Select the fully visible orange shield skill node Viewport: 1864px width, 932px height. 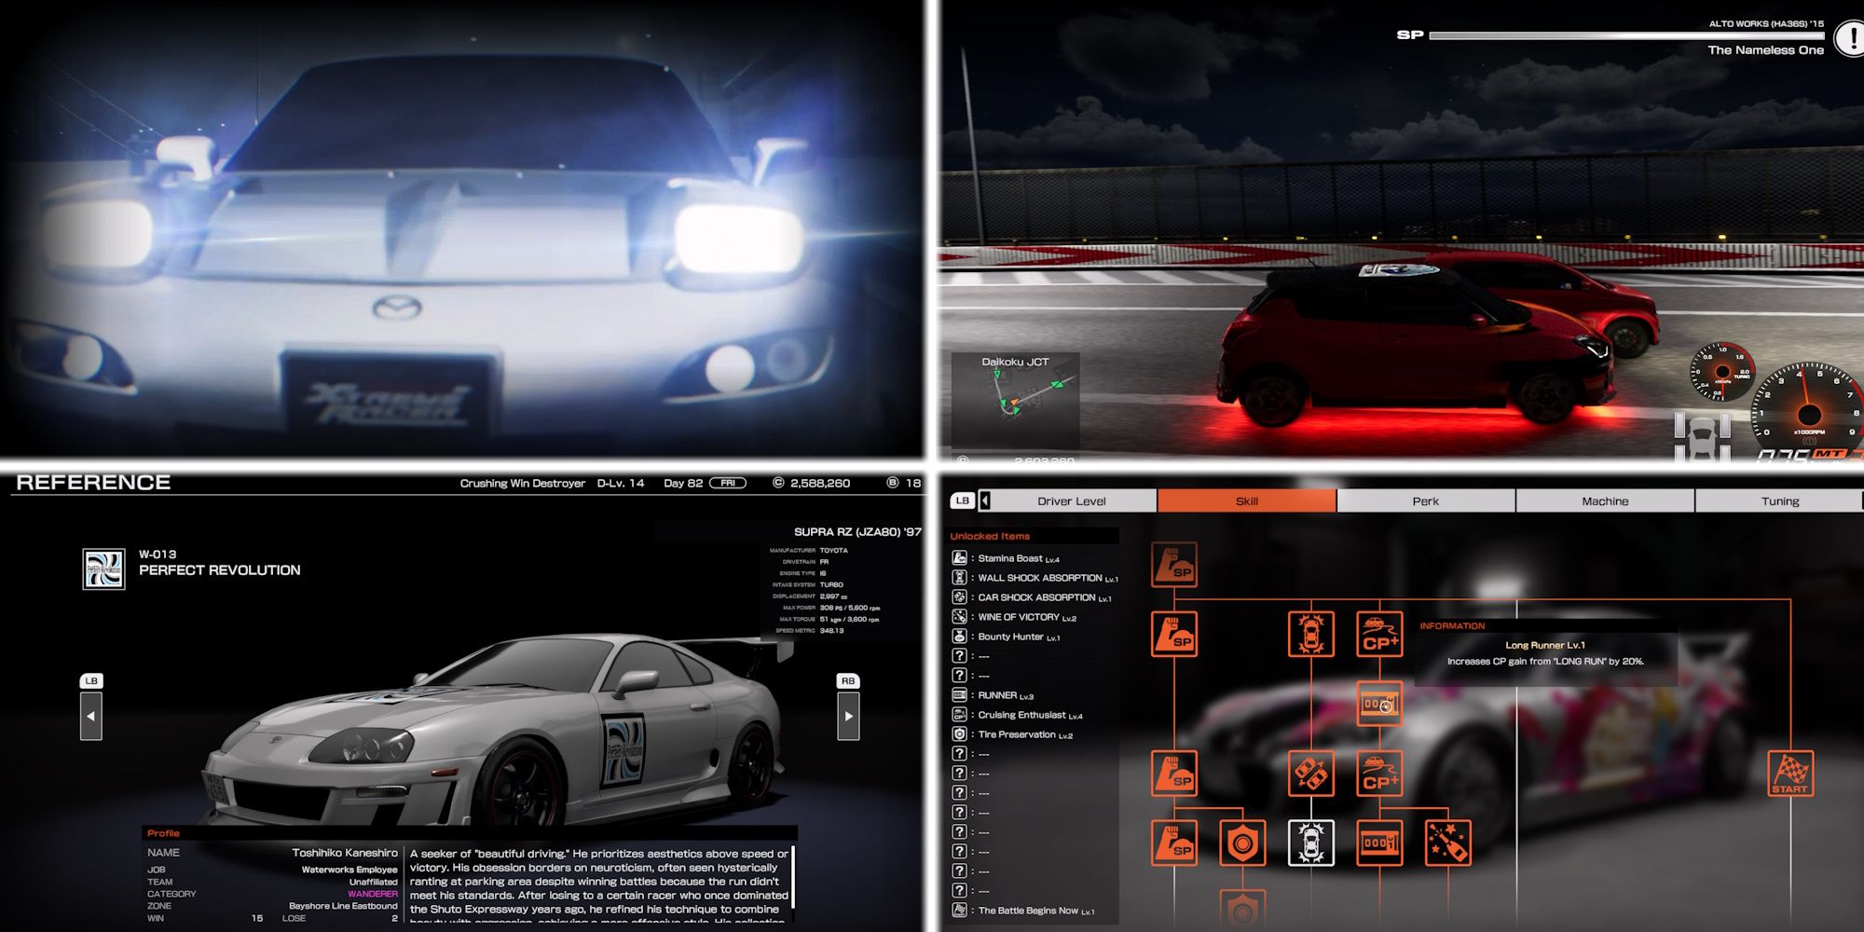tap(1242, 843)
